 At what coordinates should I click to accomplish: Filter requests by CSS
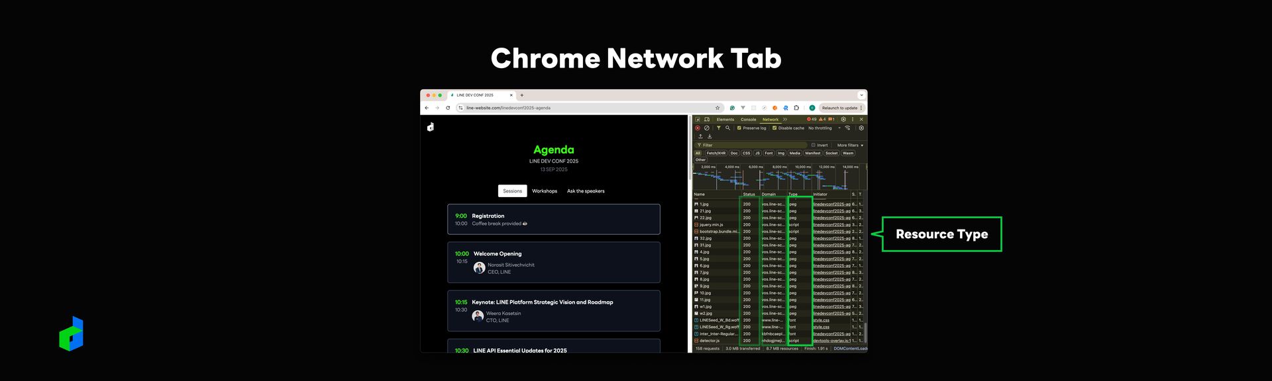pos(747,153)
